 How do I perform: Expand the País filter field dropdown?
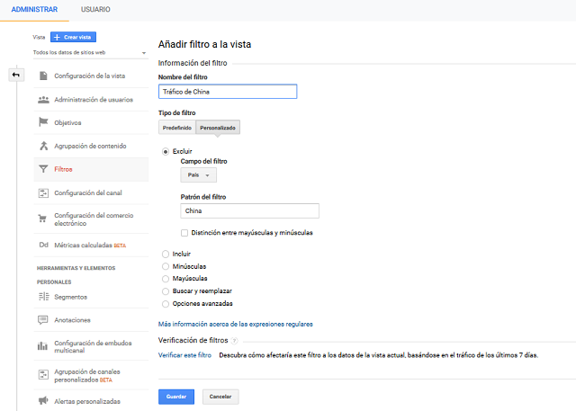click(198, 175)
